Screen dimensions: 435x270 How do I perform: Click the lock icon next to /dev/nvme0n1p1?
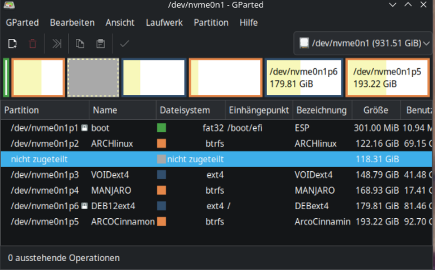tap(84, 128)
